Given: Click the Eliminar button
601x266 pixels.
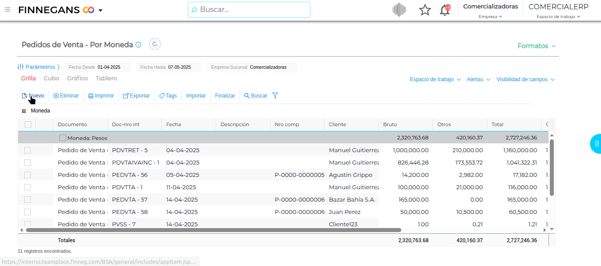Looking at the screenshot, I should (x=66, y=96).
